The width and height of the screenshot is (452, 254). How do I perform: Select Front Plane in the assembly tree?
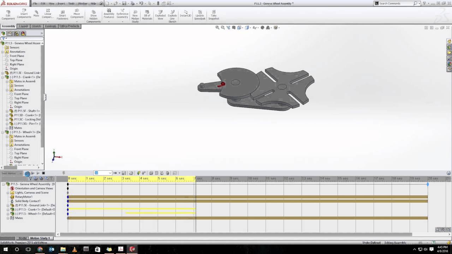tap(17, 56)
